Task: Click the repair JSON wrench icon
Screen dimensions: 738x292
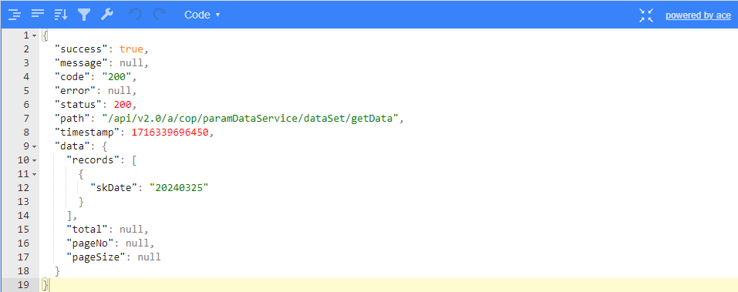Action: coord(107,15)
